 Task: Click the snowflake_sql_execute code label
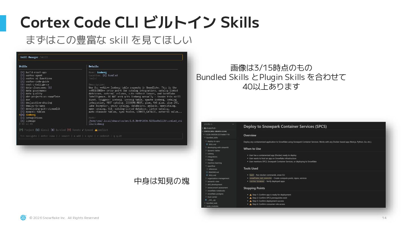click(261, 178)
